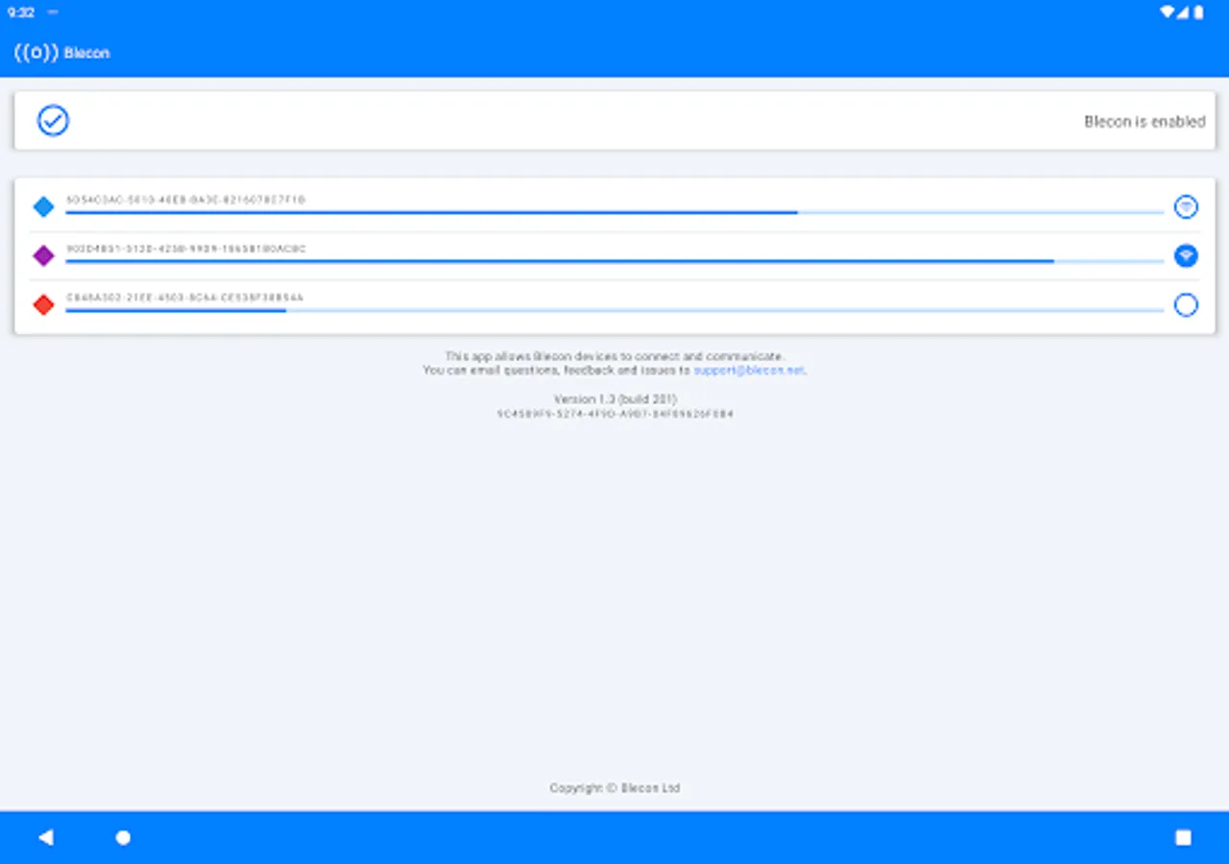Open recent apps square button
Screen dimensions: 1229x864
point(1183,837)
